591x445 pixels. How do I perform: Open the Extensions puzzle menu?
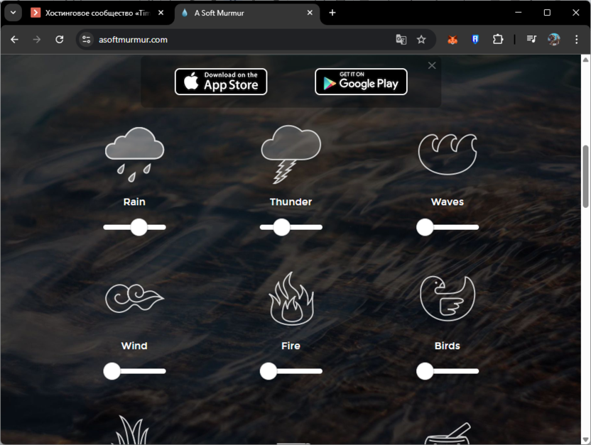pyautogui.click(x=498, y=40)
